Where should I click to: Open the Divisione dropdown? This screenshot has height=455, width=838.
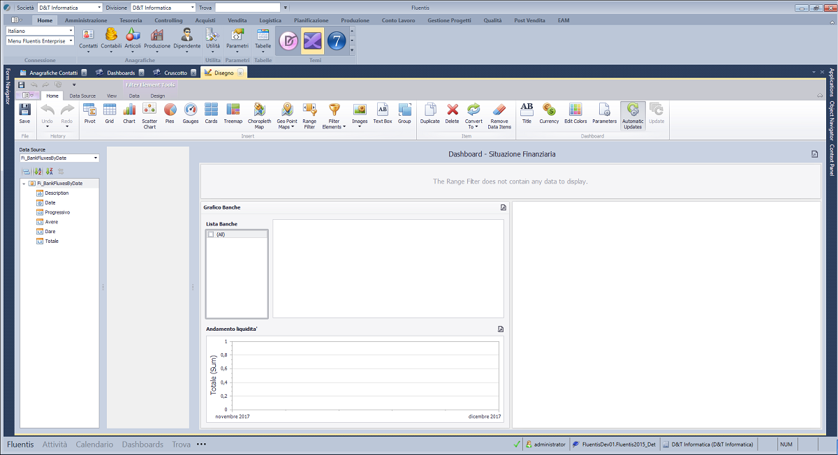click(192, 7)
